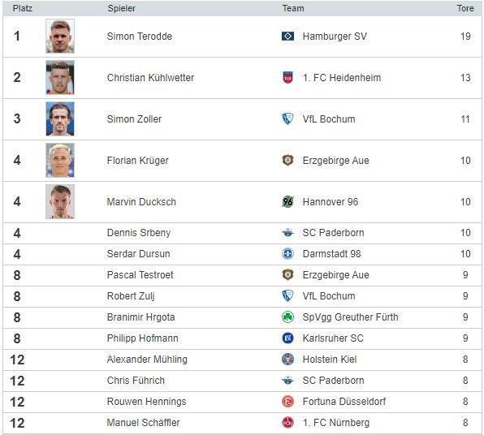
Task: Sort table by the Platz column header
Action: pos(23,8)
